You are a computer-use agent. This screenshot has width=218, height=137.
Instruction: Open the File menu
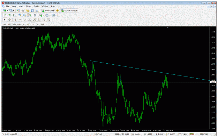pos(7,6)
